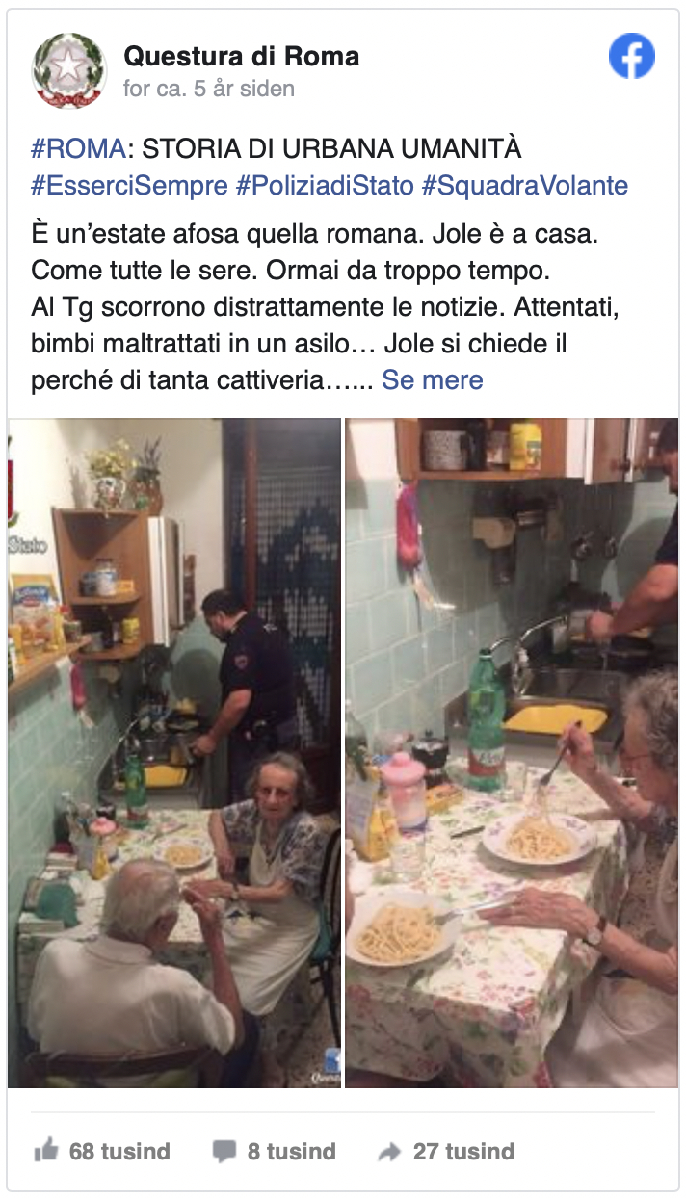The width and height of the screenshot is (686, 1198).
Task: Open the 'for ca. 5 år siden' timestamp
Action: [x=209, y=90]
